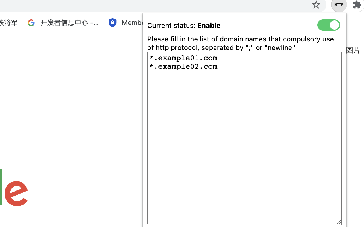This screenshot has width=364, height=227.
Task: Select the *.example01.com line
Action: 183,58
